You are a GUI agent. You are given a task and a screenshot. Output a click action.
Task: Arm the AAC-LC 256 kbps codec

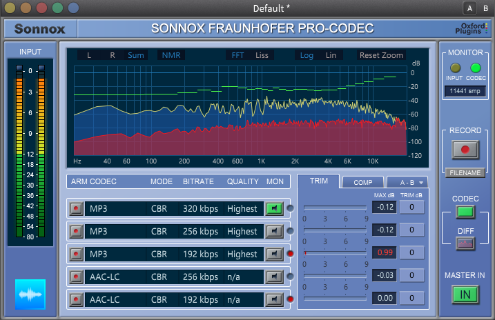(x=76, y=277)
